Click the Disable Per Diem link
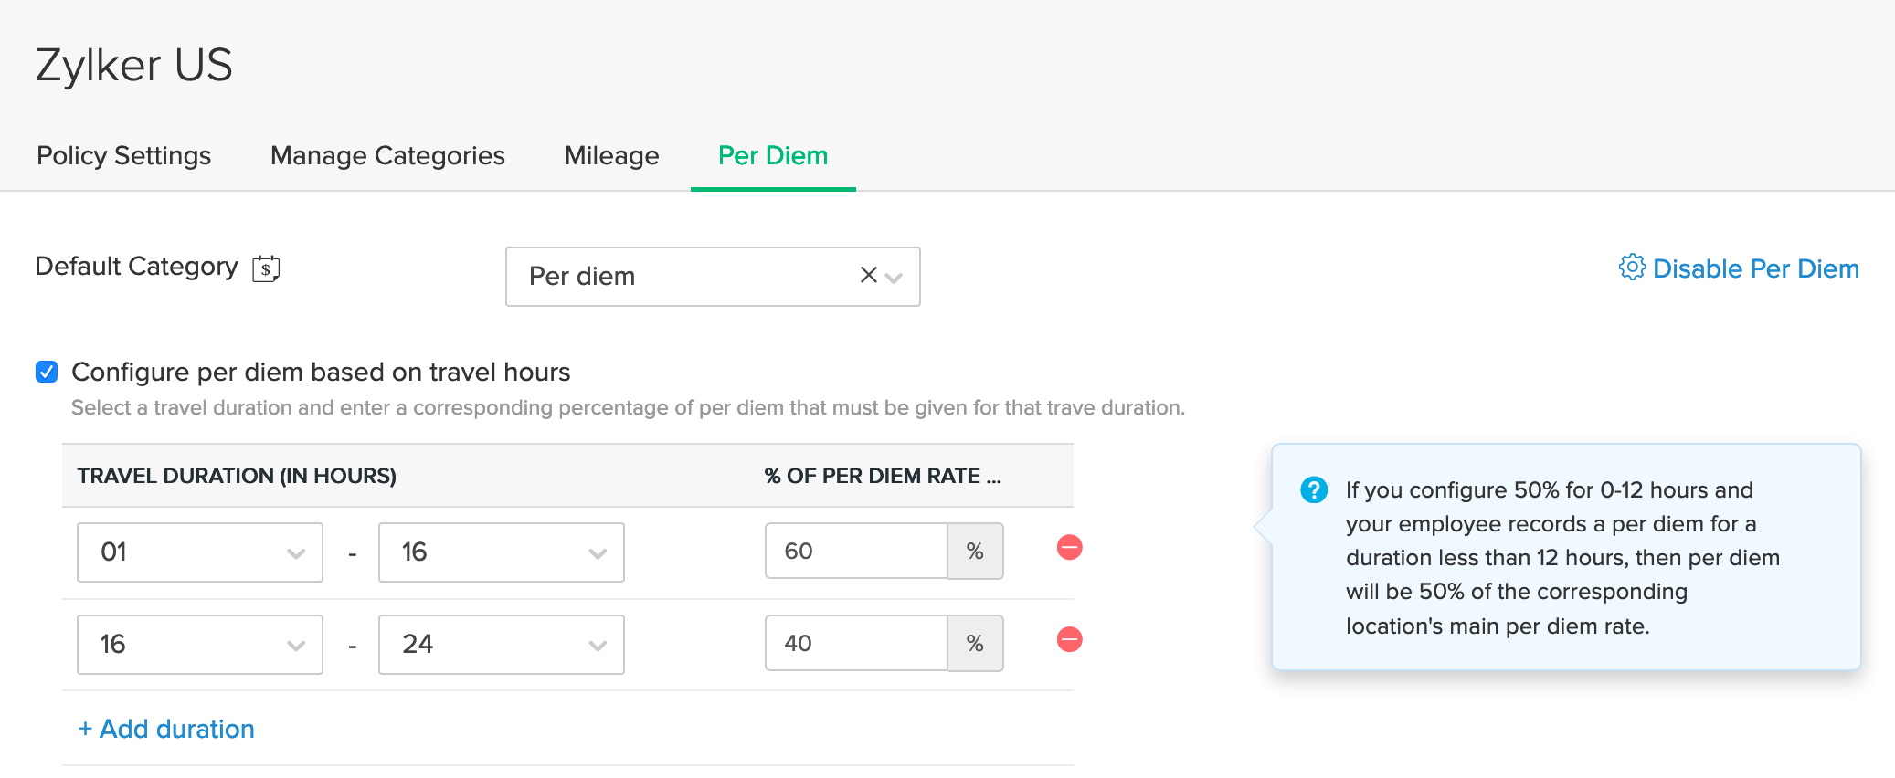The width and height of the screenshot is (1895, 778). [1755, 268]
